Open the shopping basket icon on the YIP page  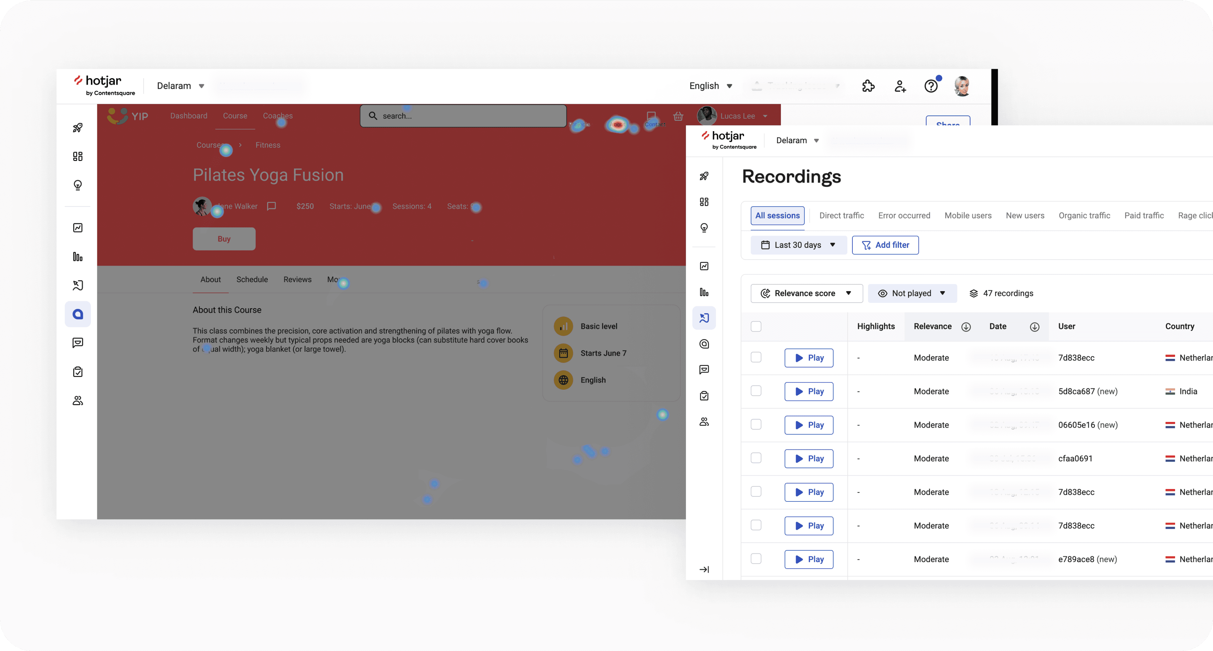pyautogui.click(x=678, y=116)
